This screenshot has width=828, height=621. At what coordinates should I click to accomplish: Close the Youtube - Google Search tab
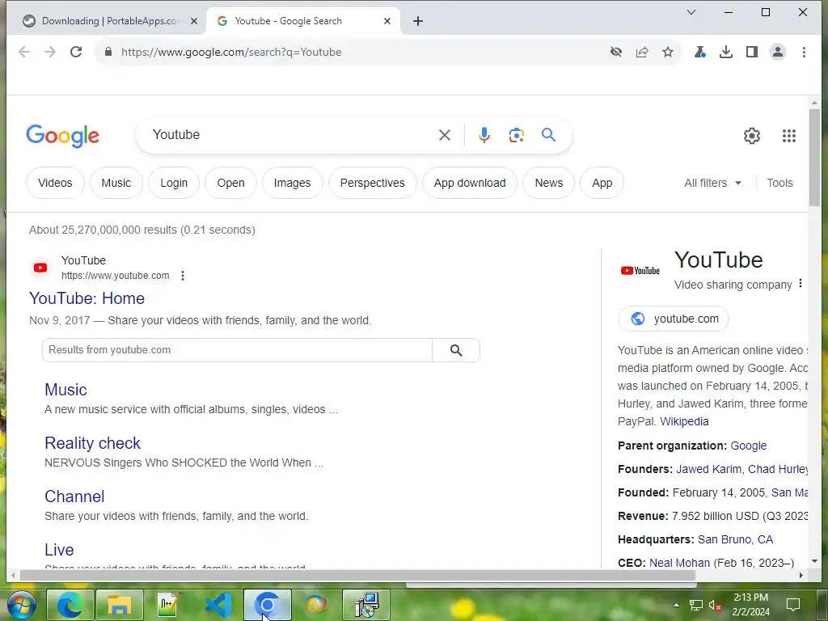coord(387,21)
